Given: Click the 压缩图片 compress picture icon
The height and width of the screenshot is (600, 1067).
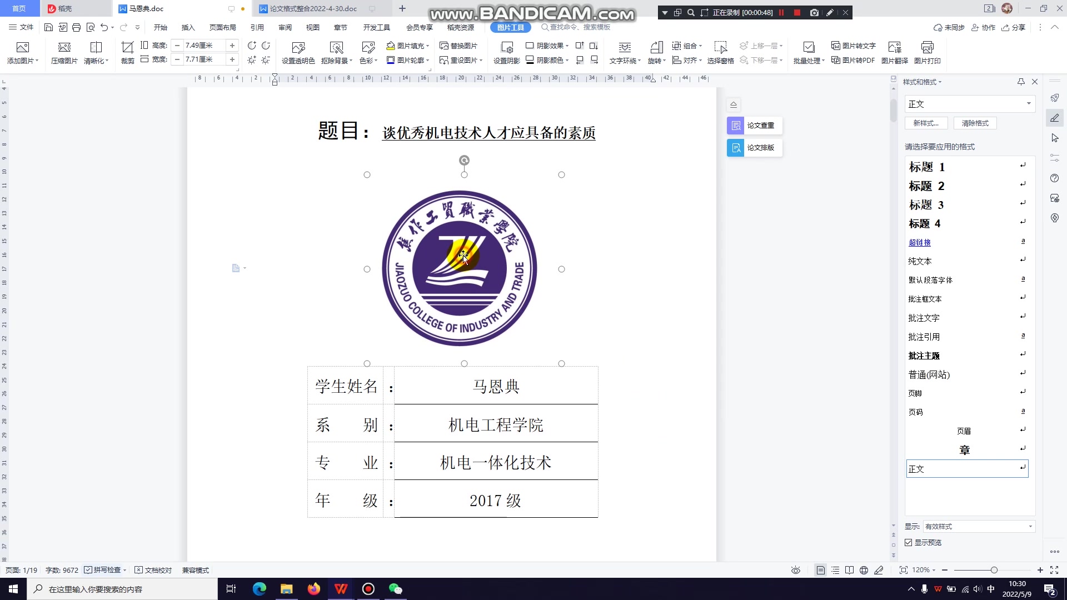Looking at the screenshot, I should 64,53.
